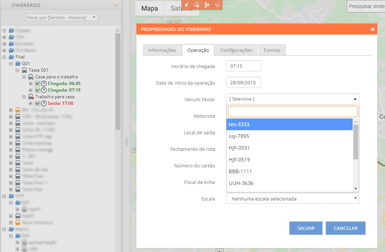Viewport: 385px width, 252px height.
Task: Uncheck the Chegada: 06:45 checkbox
Action: (37, 84)
